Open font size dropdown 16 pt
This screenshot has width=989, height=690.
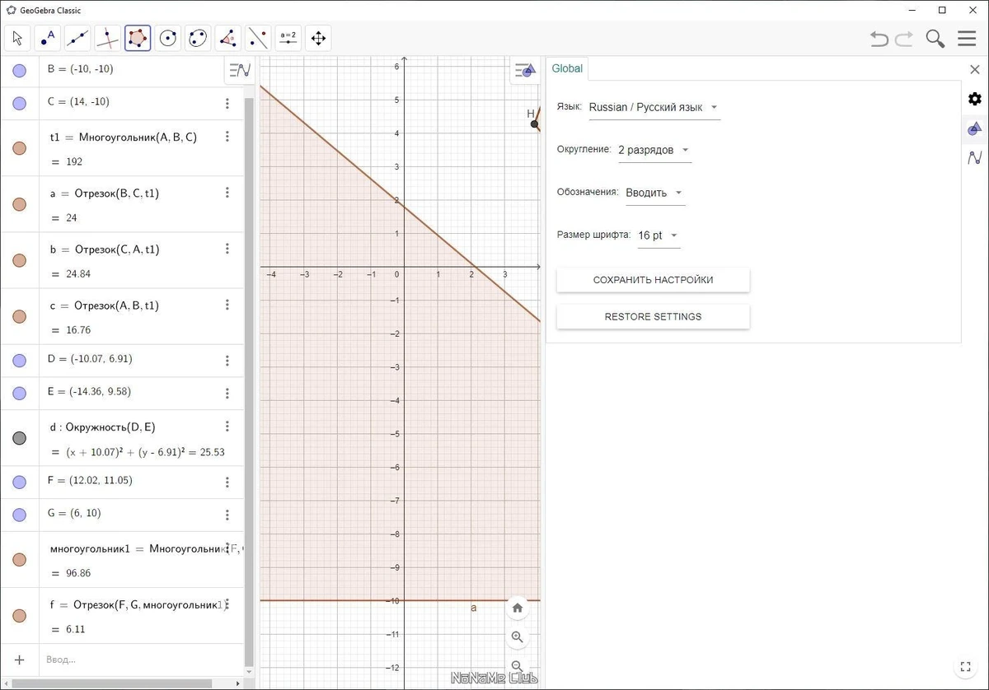coord(659,236)
